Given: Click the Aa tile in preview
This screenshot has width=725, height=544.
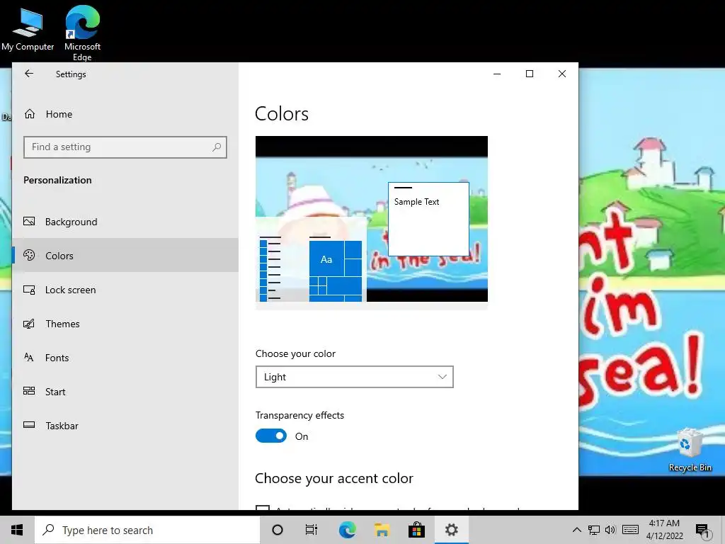Looking at the screenshot, I should pyautogui.click(x=326, y=259).
